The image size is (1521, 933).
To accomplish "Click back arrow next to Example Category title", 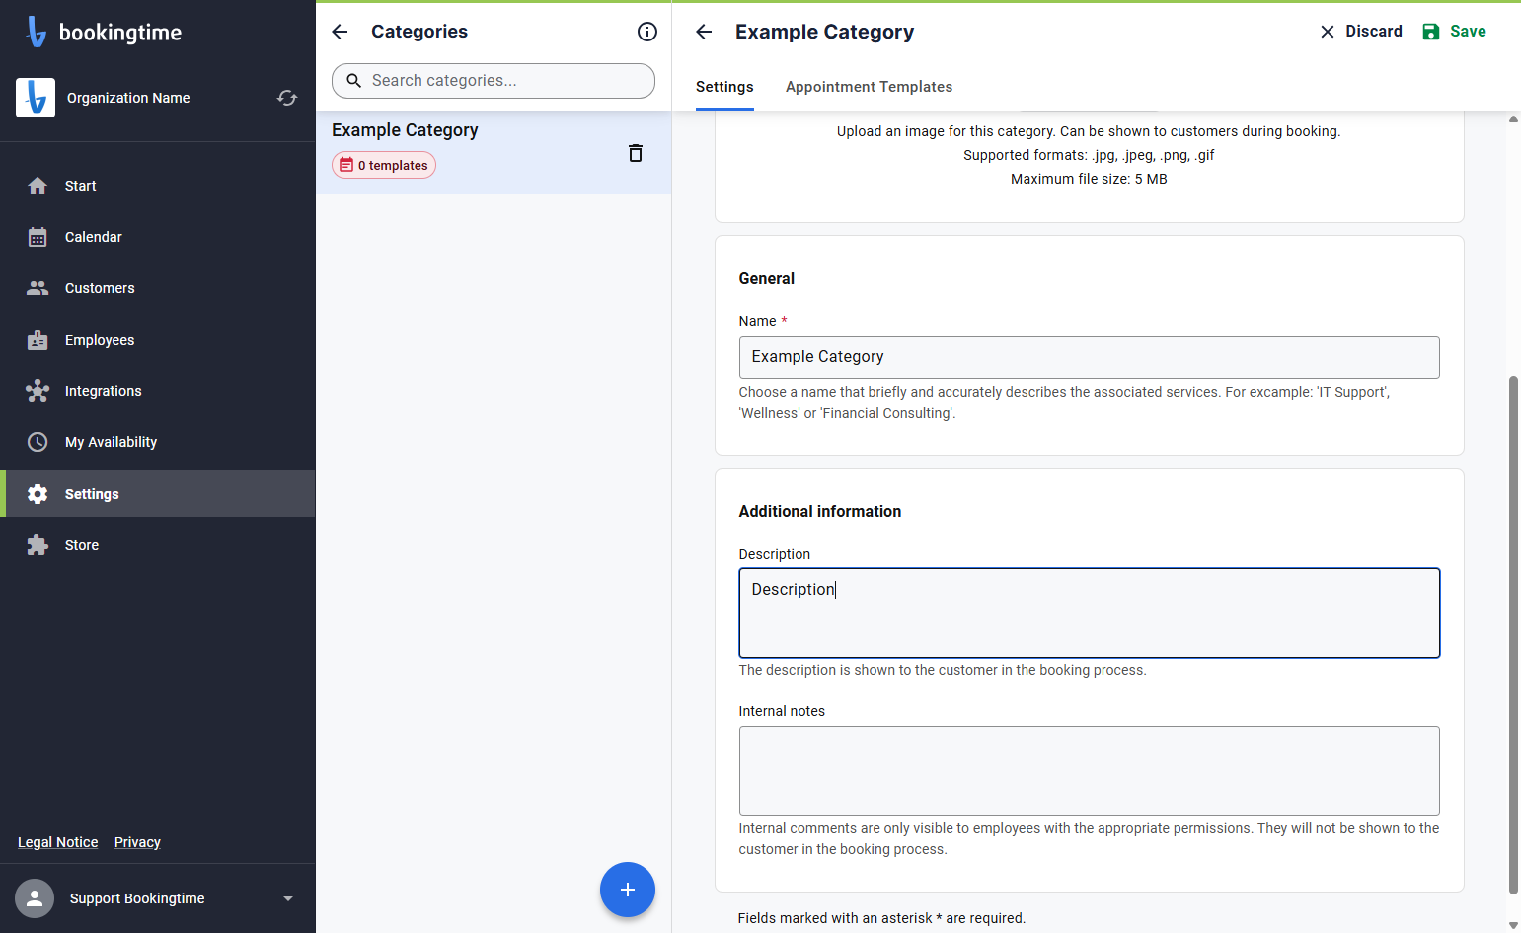I will 704,32.
